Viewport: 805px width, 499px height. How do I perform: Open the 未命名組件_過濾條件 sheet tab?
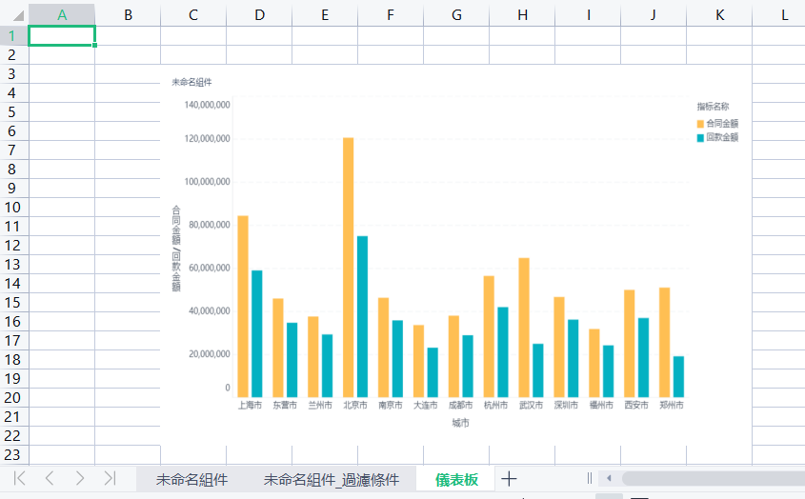[332, 480]
